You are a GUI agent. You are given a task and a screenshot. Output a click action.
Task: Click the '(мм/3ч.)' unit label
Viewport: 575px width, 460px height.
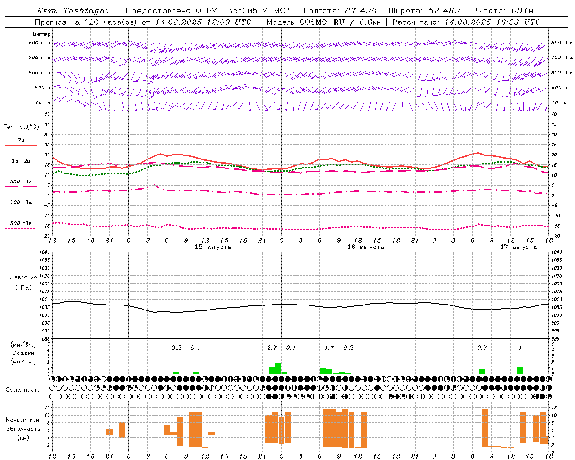(x=23, y=345)
